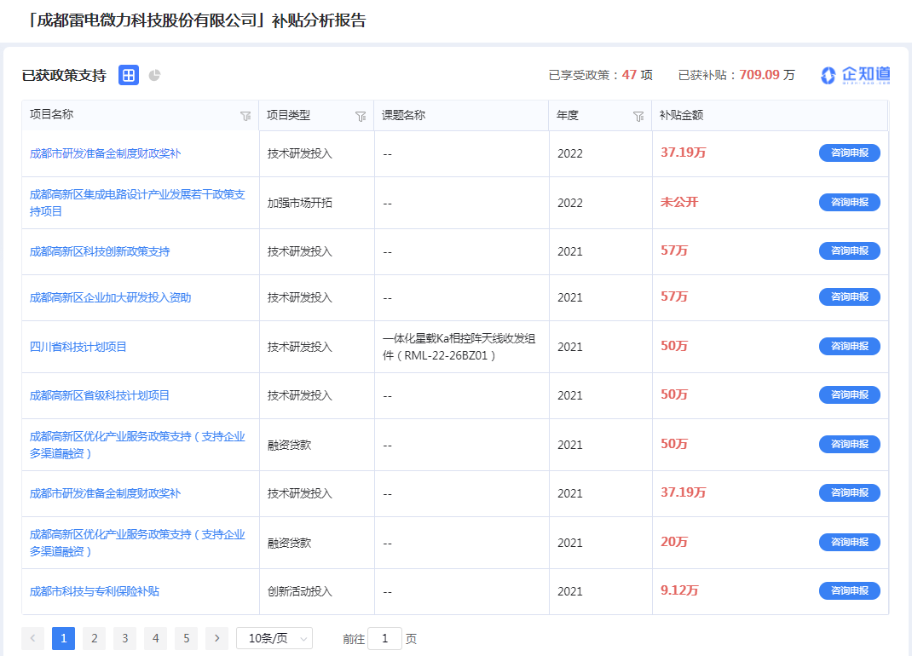Click 咨询申报 for 成都高新区企业加大研发投入资助
The image size is (912, 656).
click(849, 297)
